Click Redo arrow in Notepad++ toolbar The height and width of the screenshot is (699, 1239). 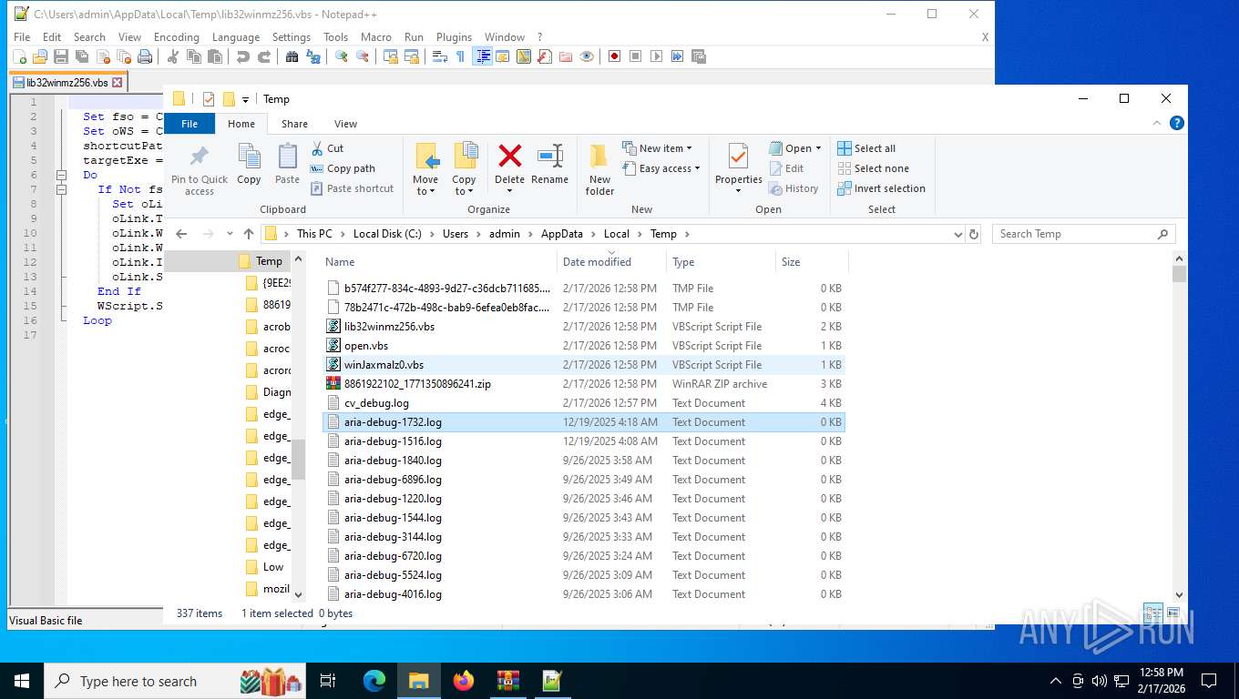point(264,56)
